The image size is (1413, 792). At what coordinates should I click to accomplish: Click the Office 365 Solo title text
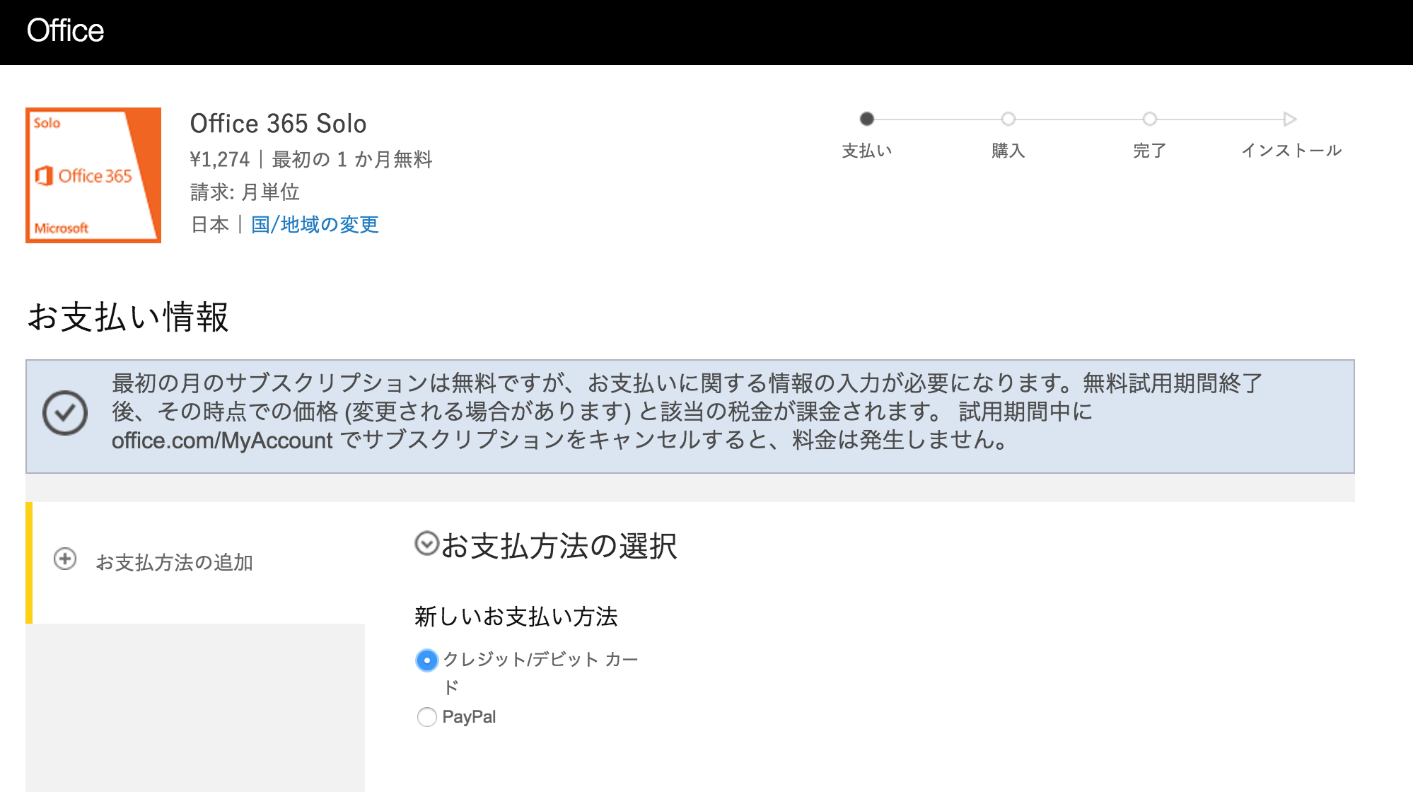pos(278,124)
